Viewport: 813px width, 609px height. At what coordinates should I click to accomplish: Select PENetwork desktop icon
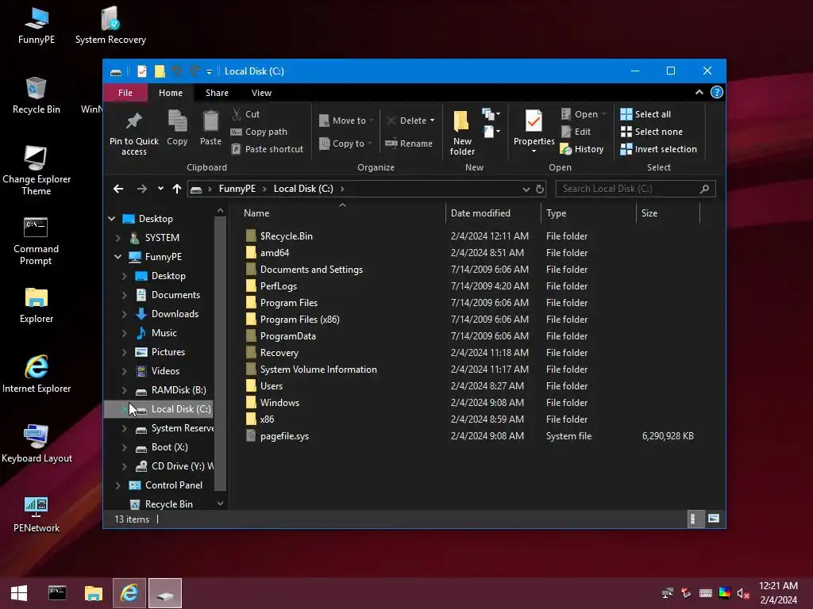[37, 514]
